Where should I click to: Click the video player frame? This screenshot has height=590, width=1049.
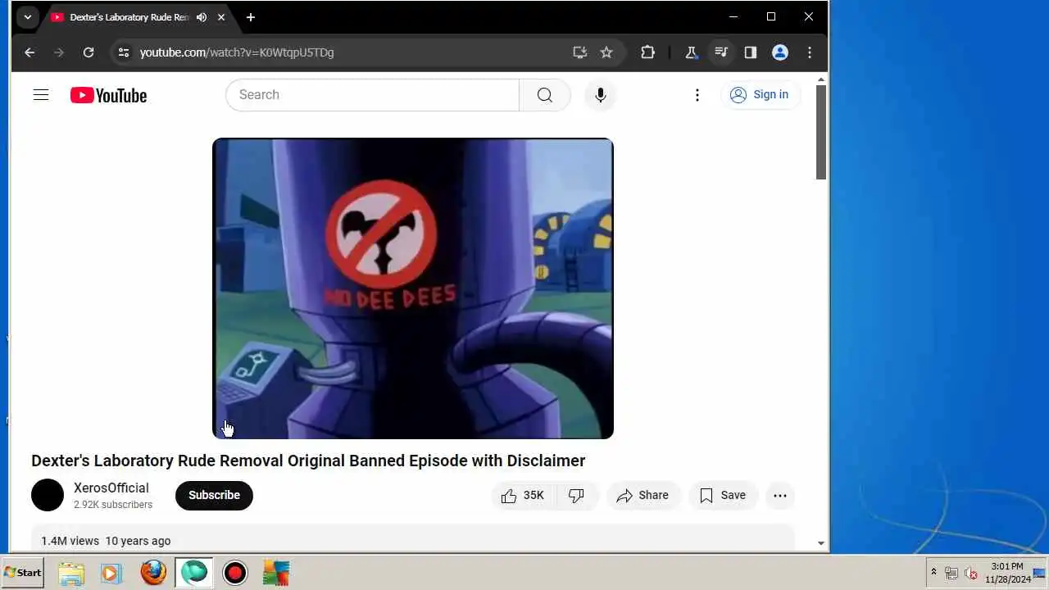(413, 288)
